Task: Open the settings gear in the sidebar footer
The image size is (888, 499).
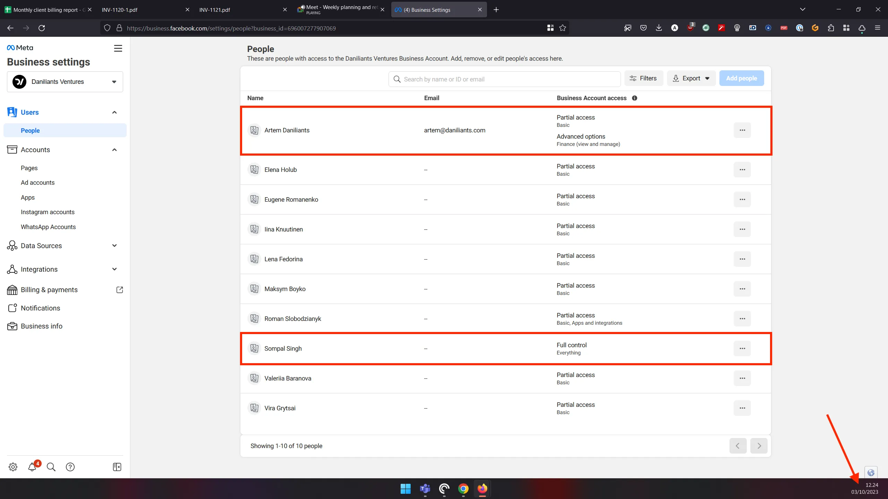Action: click(13, 467)
